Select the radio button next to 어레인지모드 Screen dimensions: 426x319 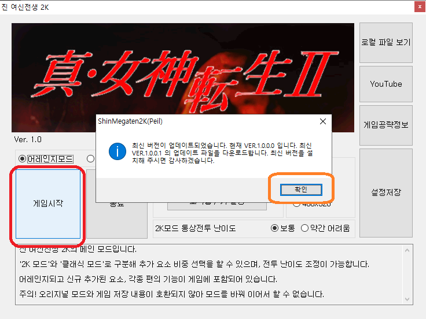coord(90,159)
